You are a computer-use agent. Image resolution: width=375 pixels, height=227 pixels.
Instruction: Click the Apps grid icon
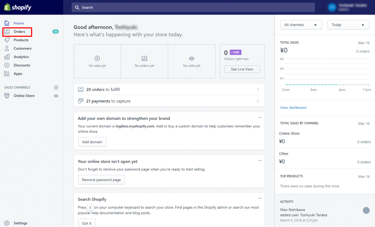[7, 74]
